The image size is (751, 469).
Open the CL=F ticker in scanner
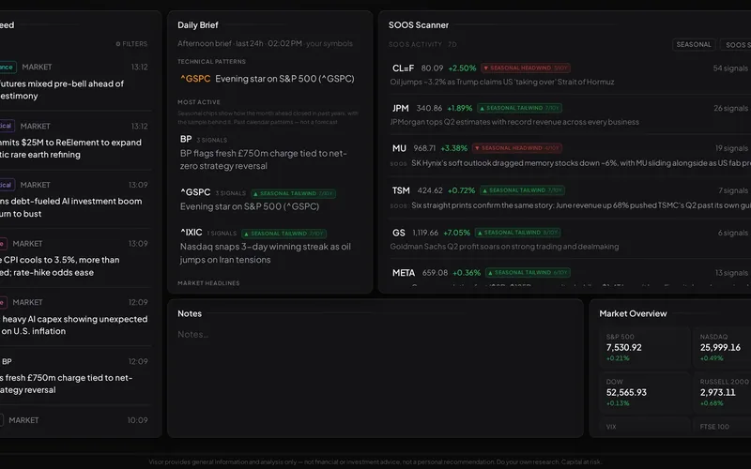403,68
